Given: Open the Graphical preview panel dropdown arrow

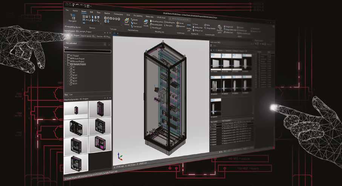Looking at the screenshot, I should click(105, 98).
